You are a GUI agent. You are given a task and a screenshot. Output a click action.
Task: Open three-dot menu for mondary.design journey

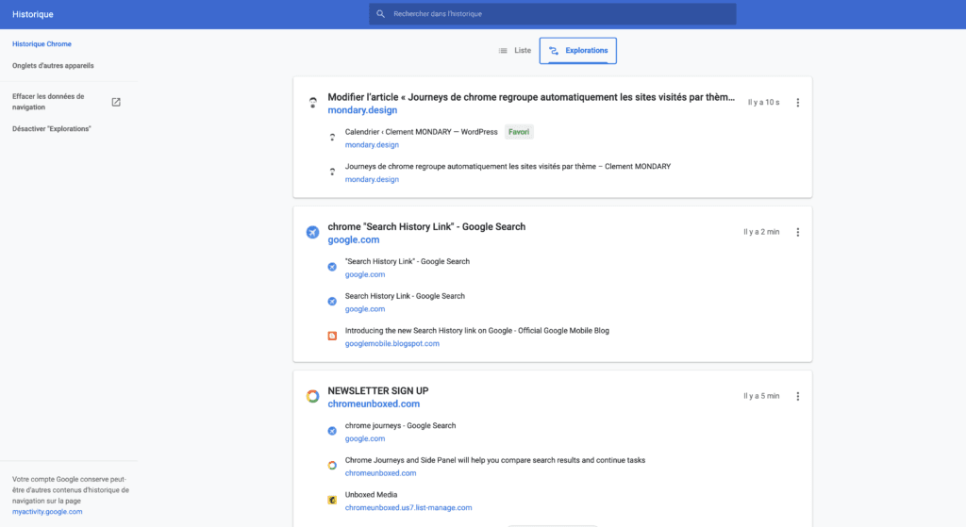798,103
